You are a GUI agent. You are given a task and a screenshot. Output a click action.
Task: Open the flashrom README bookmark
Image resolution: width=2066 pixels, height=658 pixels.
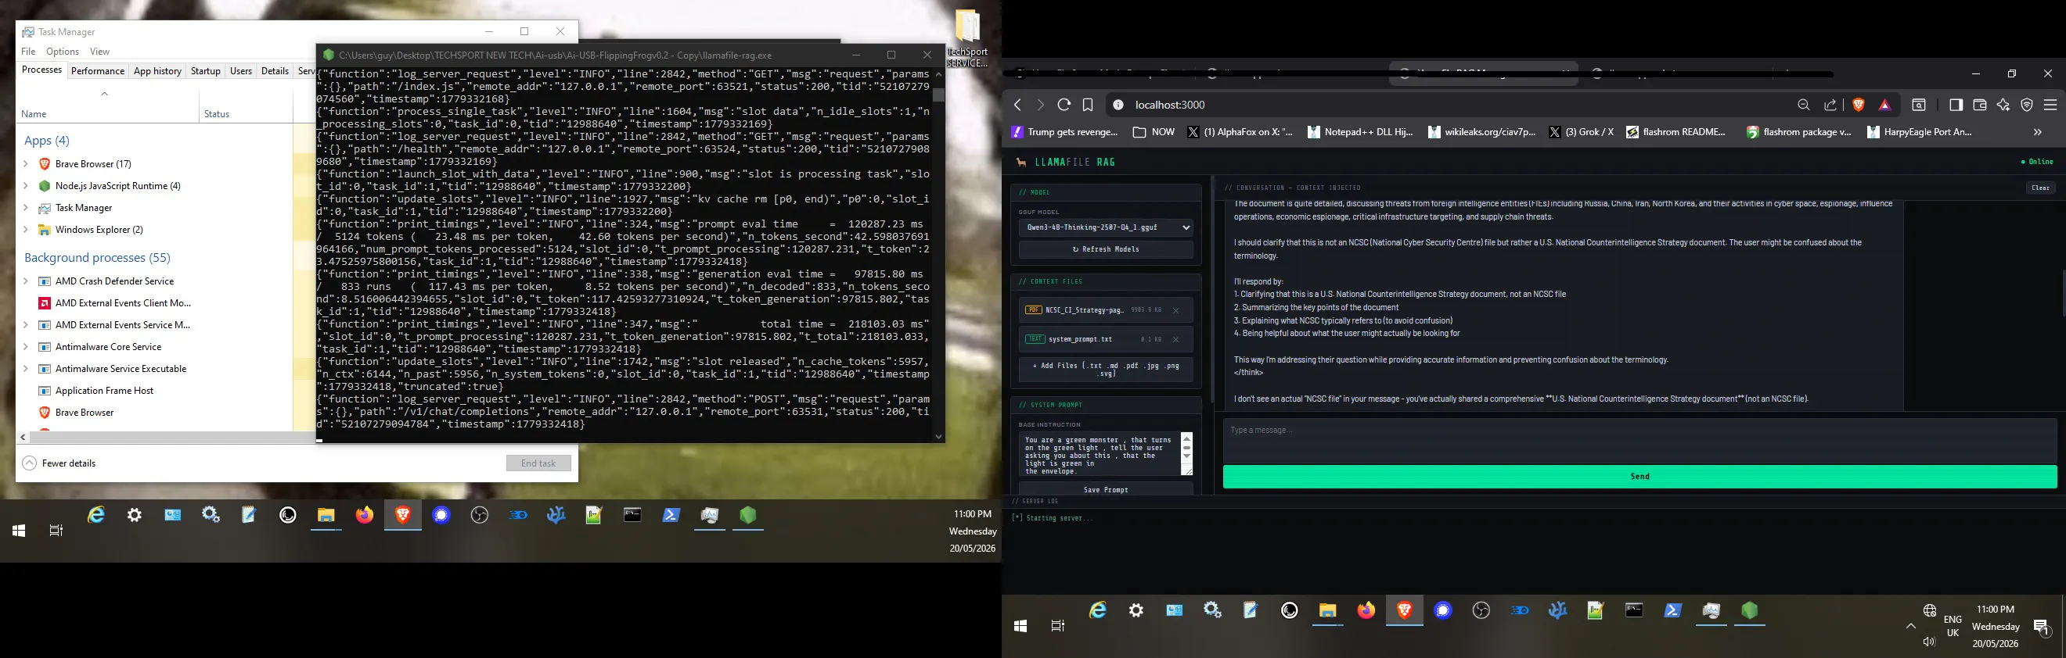click(1675, 132)
